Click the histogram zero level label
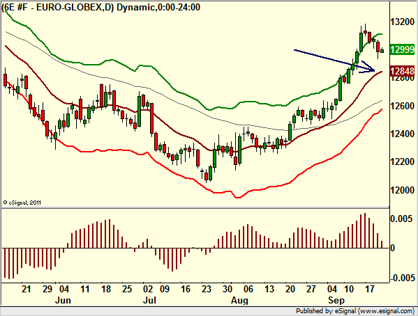Image resolution: width=418 pixels, height=316 pixels. pyautogui.click(x=392, y=248)
